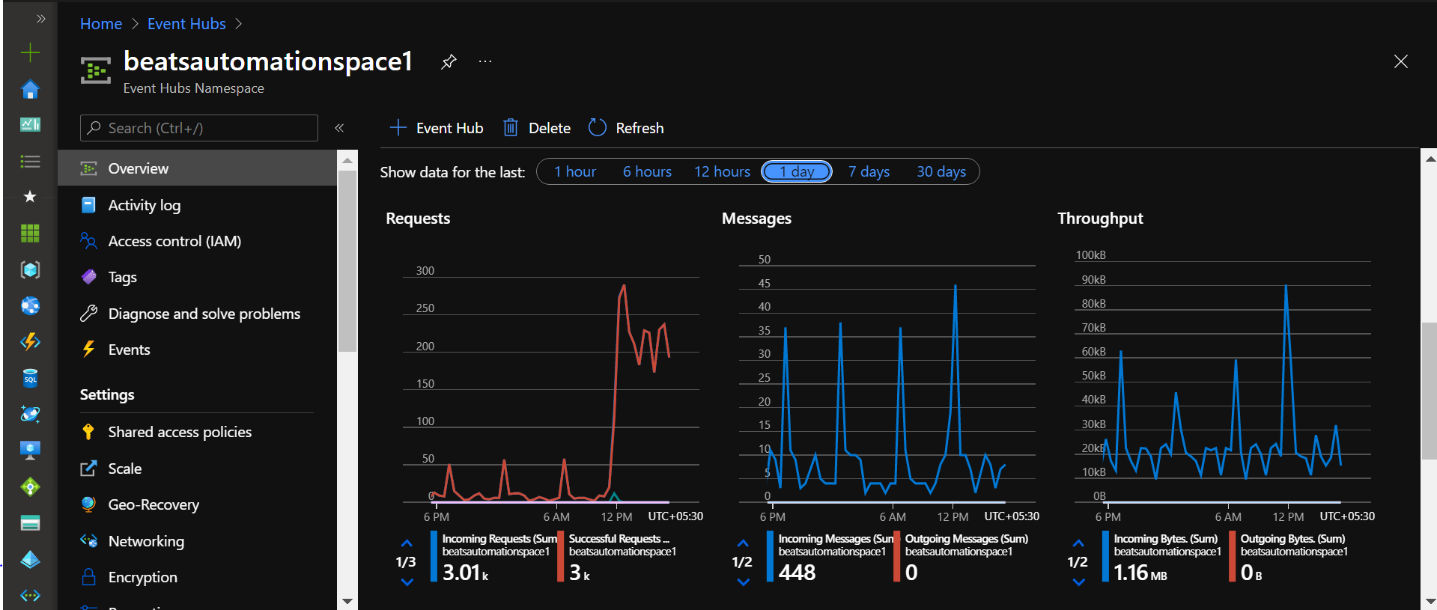Click the Incoming Requests blue legend swatch

(x=434, y=556)
